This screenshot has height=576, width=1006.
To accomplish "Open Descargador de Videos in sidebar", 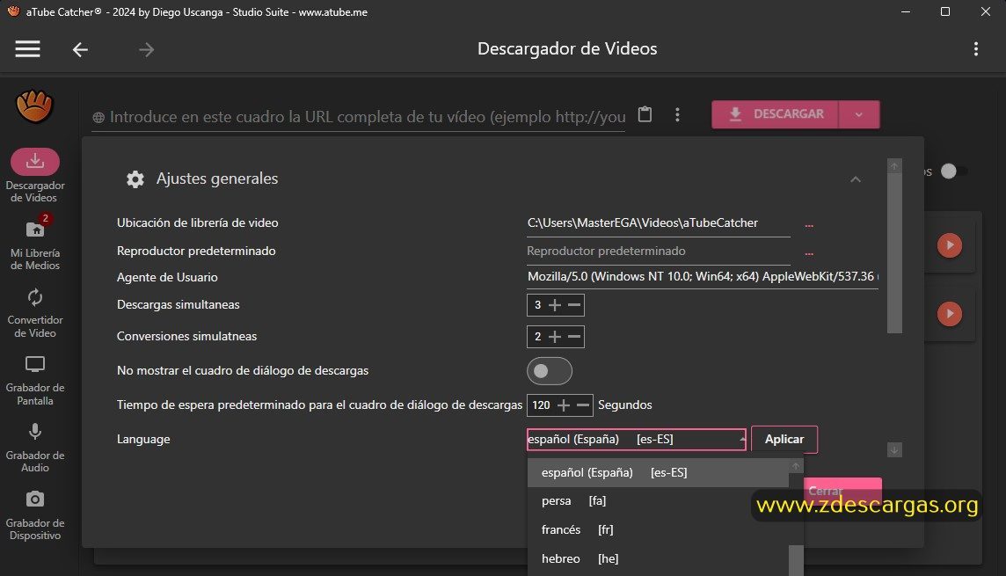I will pyautogui.click(x=35, y=176).
